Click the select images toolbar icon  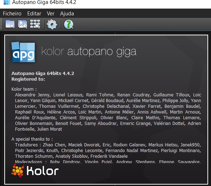coord(22,24)
